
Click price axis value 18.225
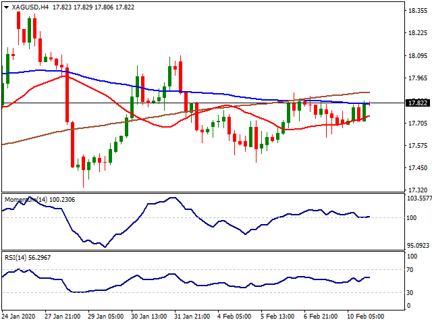pos(418,33)
